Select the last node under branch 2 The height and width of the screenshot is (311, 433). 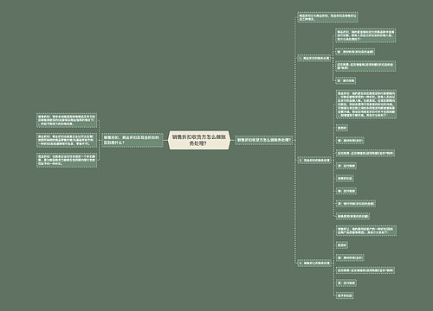352,216
